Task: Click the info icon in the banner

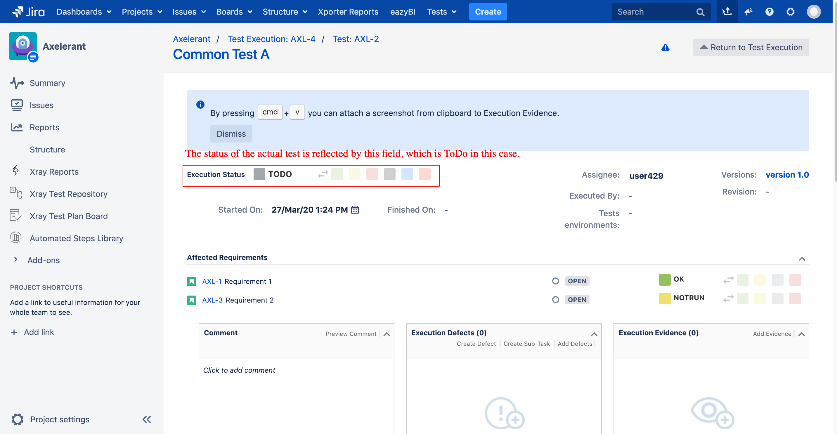Action: [x=200, y=104]
